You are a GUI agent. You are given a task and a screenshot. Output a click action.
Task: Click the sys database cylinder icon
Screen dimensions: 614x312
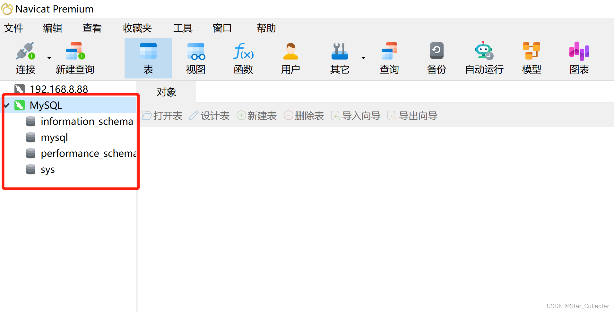(x=31, y=169)
